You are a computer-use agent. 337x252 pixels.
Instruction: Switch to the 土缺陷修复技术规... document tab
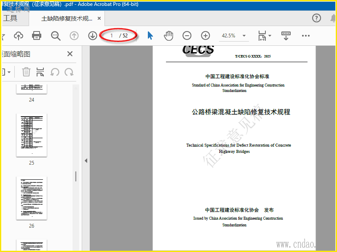click(x=67, y=18)
